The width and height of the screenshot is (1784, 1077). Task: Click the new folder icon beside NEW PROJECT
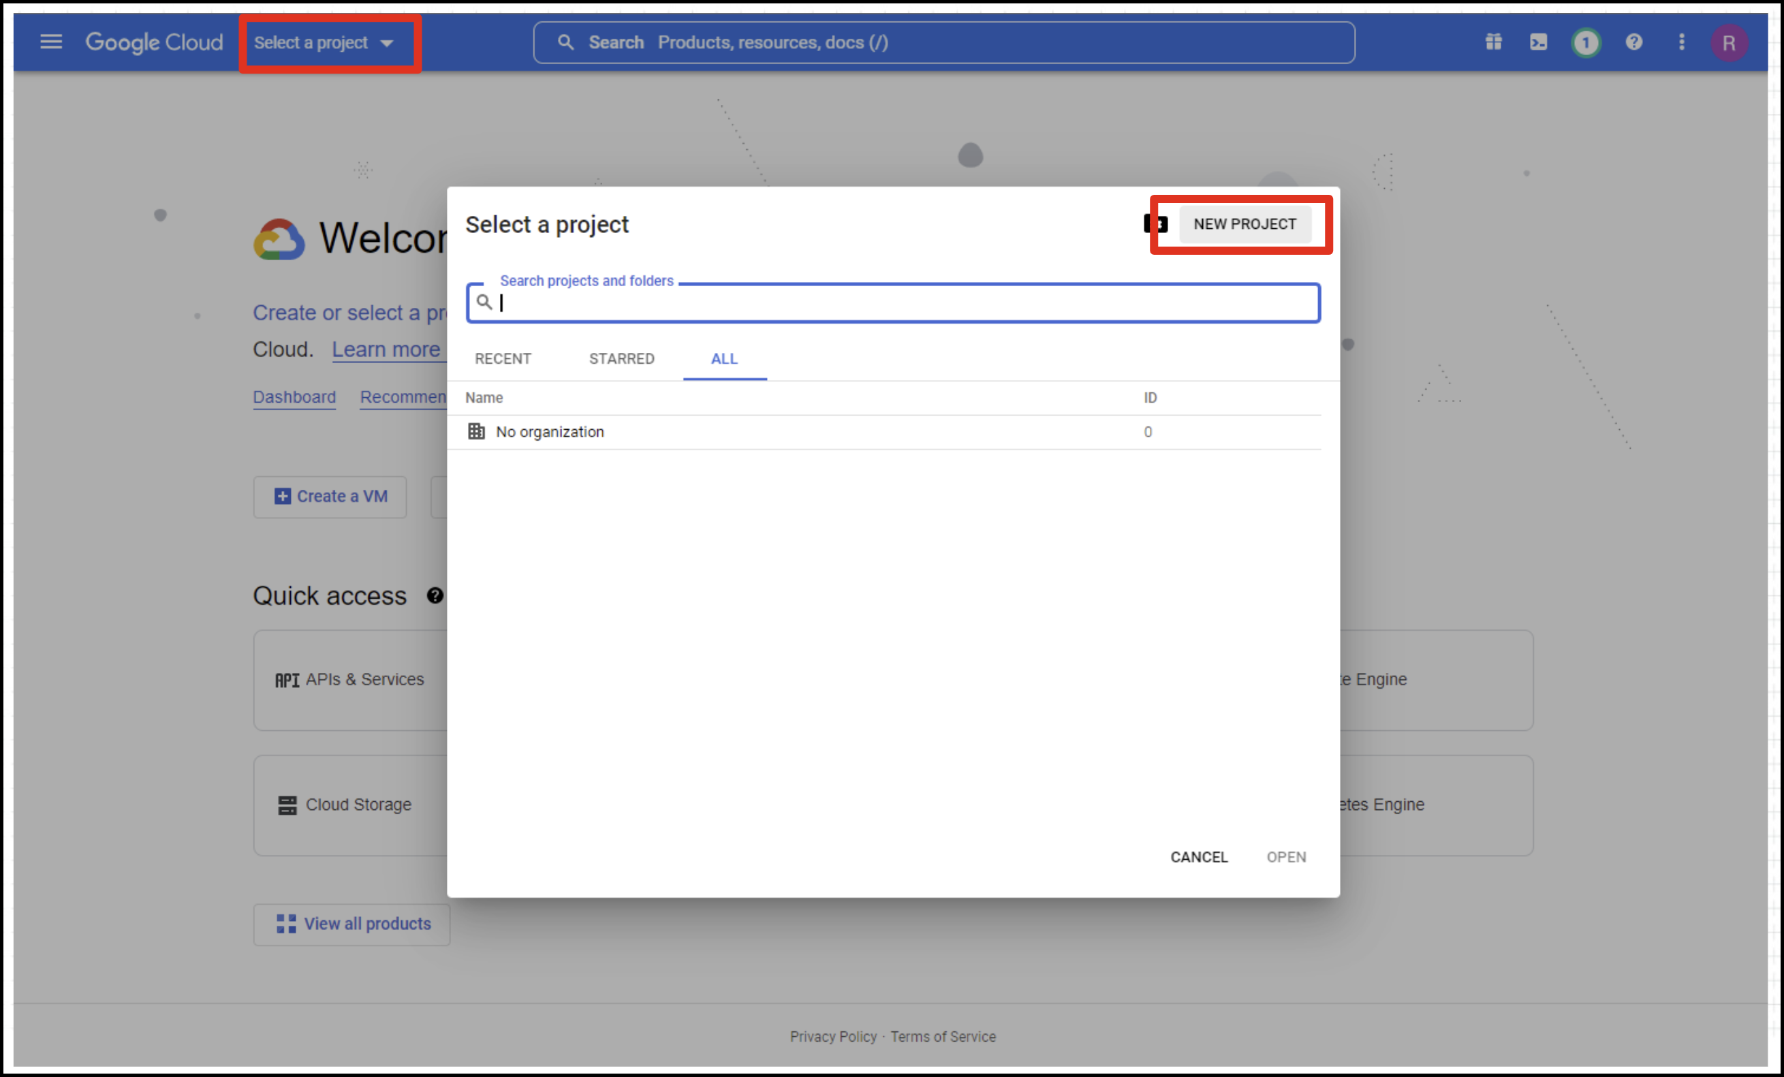[x=1155, y=224]
